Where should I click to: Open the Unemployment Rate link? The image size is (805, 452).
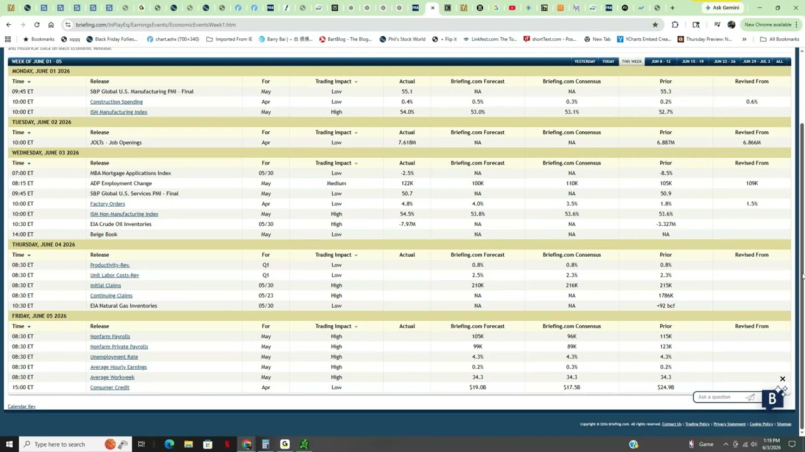114,357
